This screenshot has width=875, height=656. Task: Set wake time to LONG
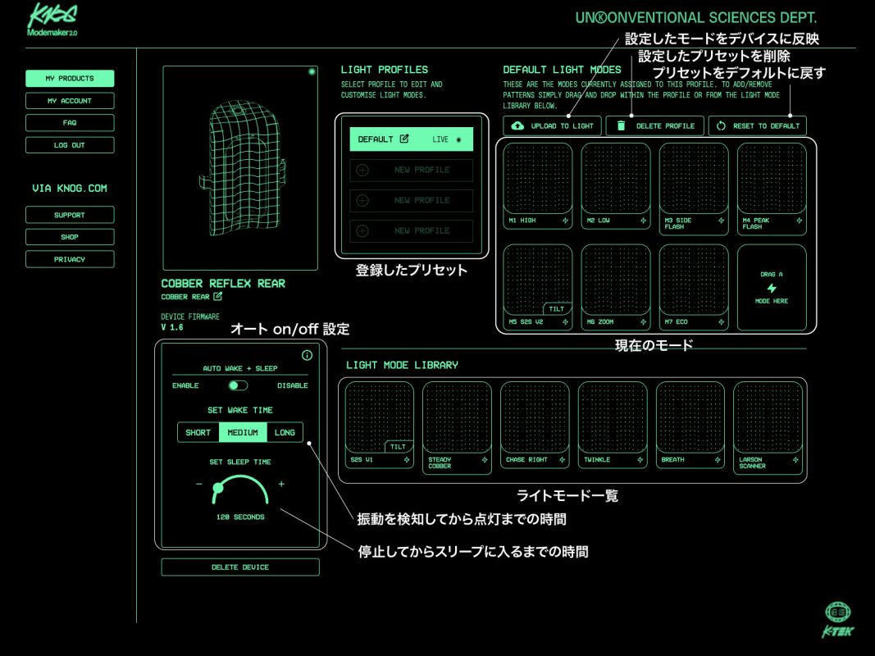click(285, 432)
